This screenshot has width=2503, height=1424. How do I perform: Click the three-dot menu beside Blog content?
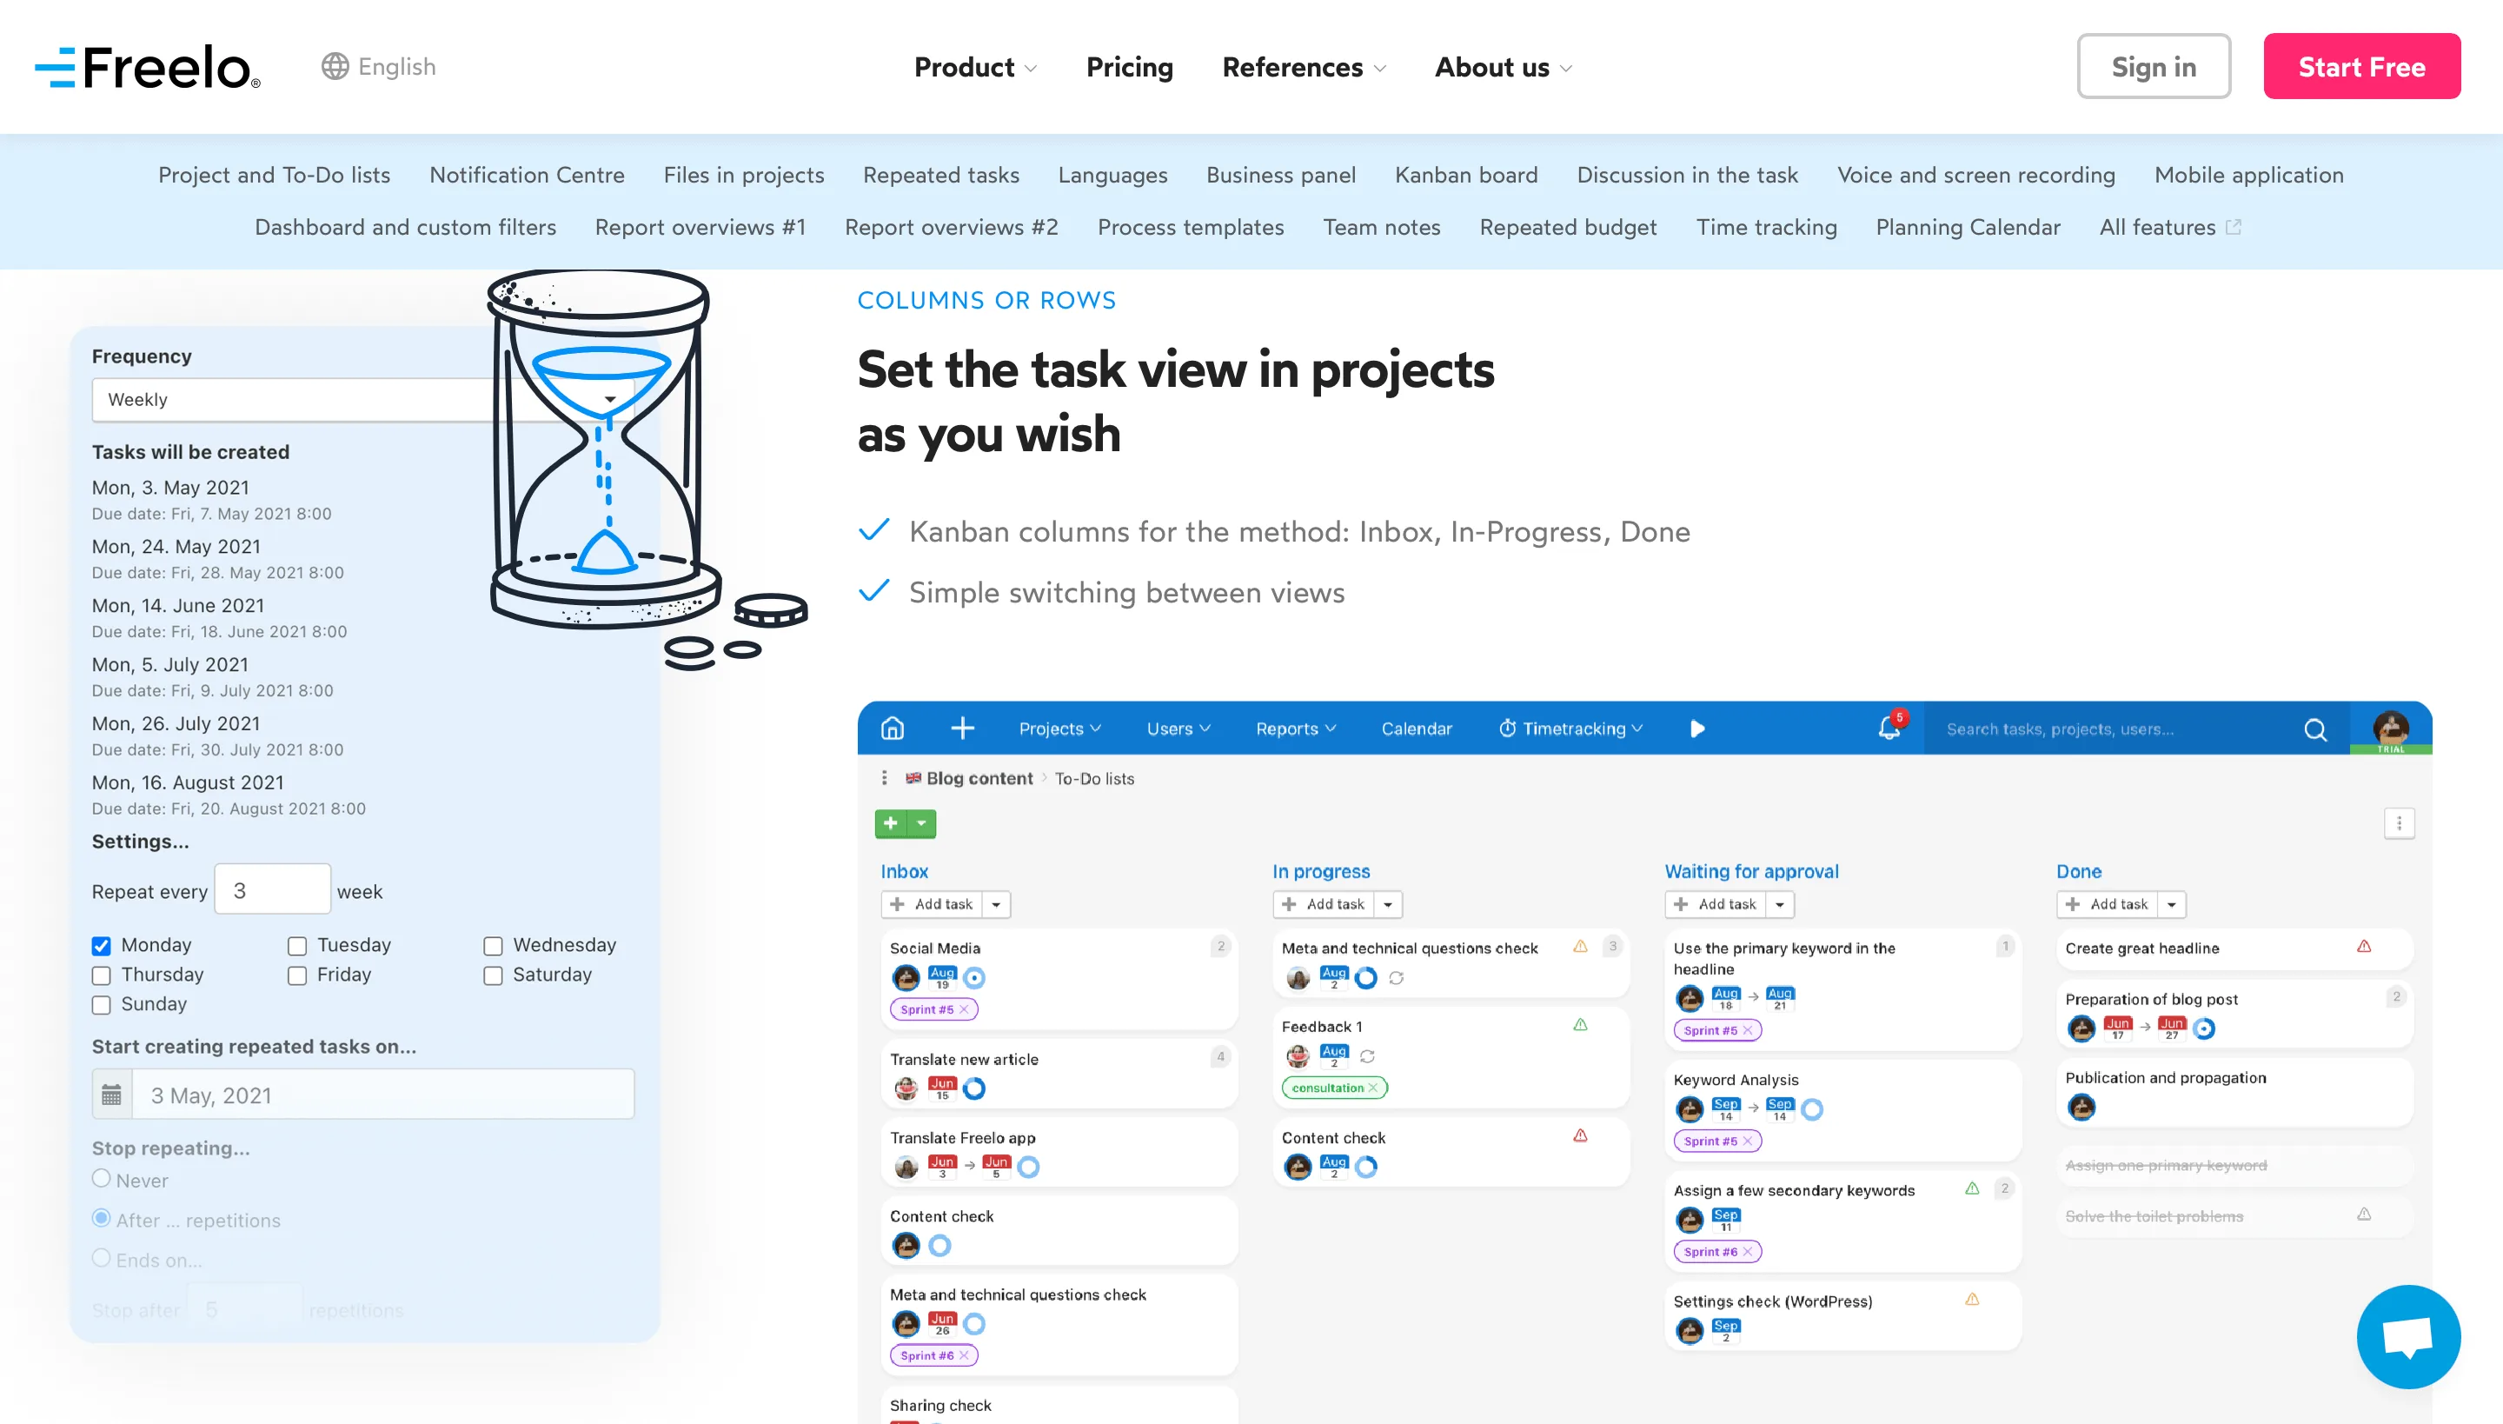(885, 777)
